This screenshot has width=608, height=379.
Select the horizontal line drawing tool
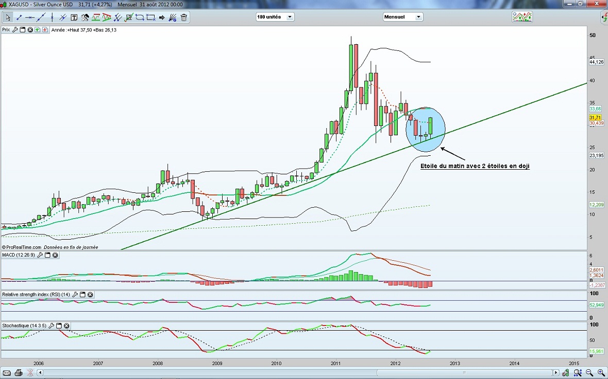coord(30,17)
